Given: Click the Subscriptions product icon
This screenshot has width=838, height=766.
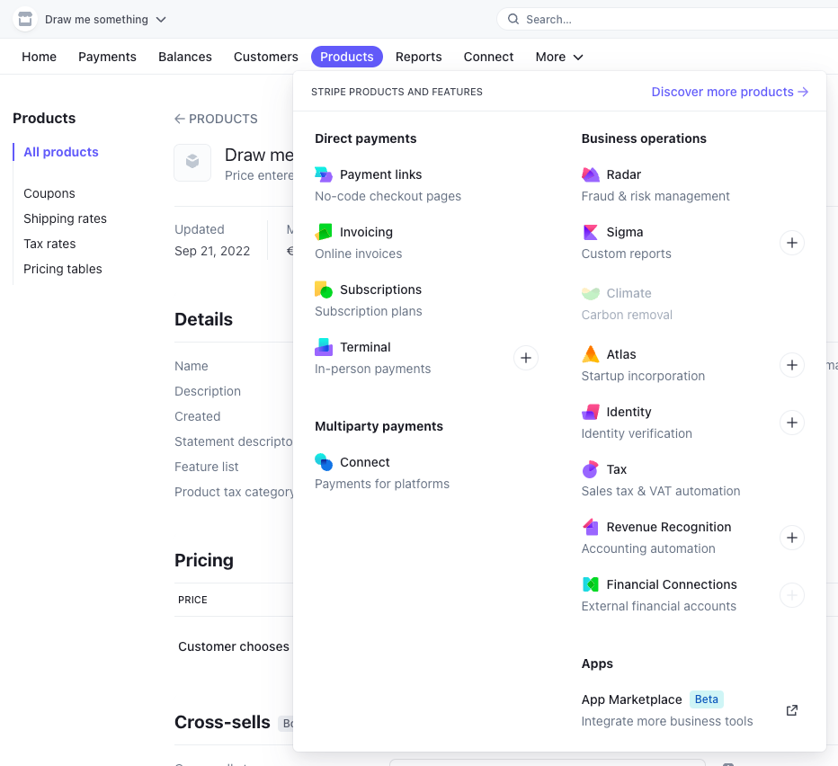Looking at the screenshot, I should click(x=324, y=289).
